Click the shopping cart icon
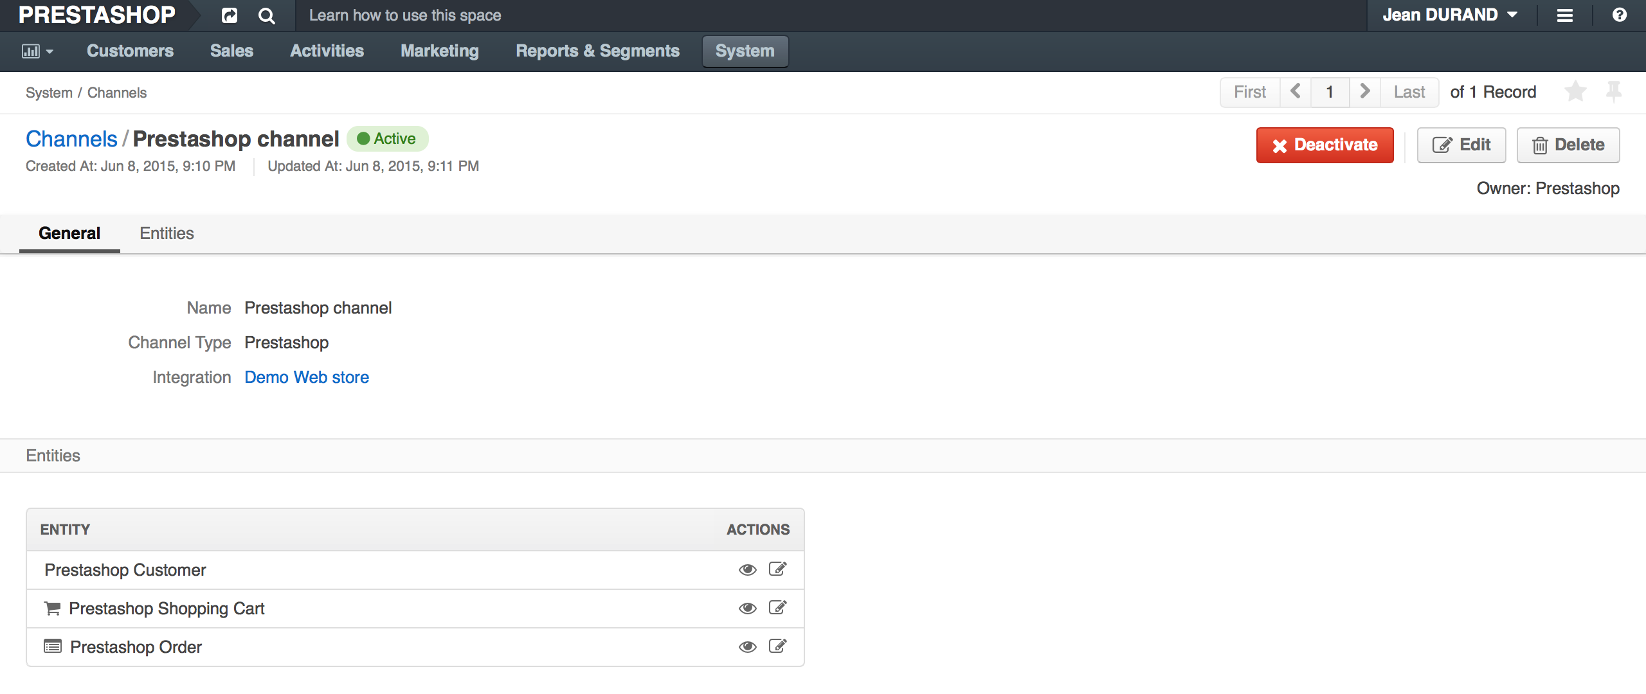The image size is (1646, 694). coord(53,608)
